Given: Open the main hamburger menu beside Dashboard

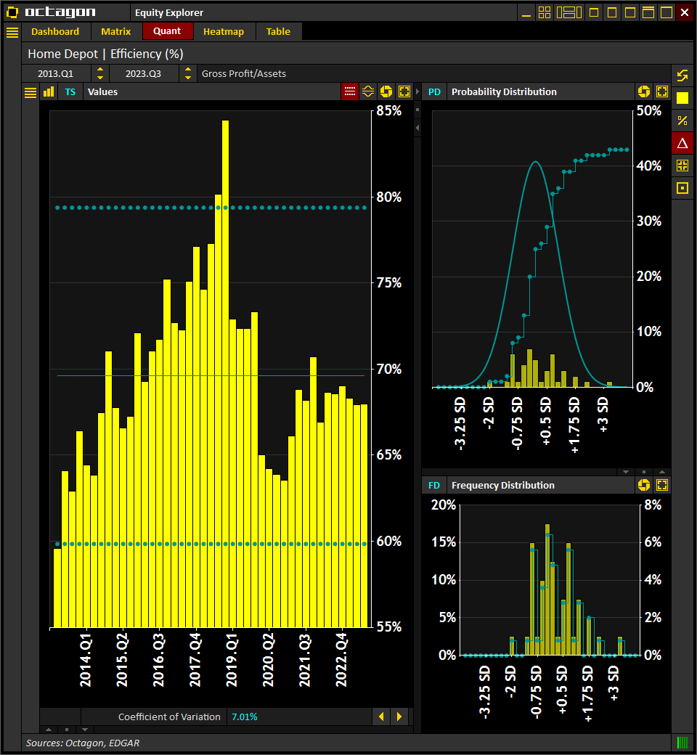Looking at the screenshot, I should pos(12,32).
